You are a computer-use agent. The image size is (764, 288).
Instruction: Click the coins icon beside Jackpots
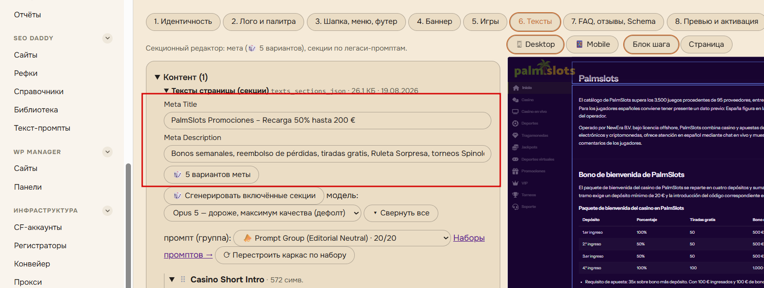coord(515,147)
